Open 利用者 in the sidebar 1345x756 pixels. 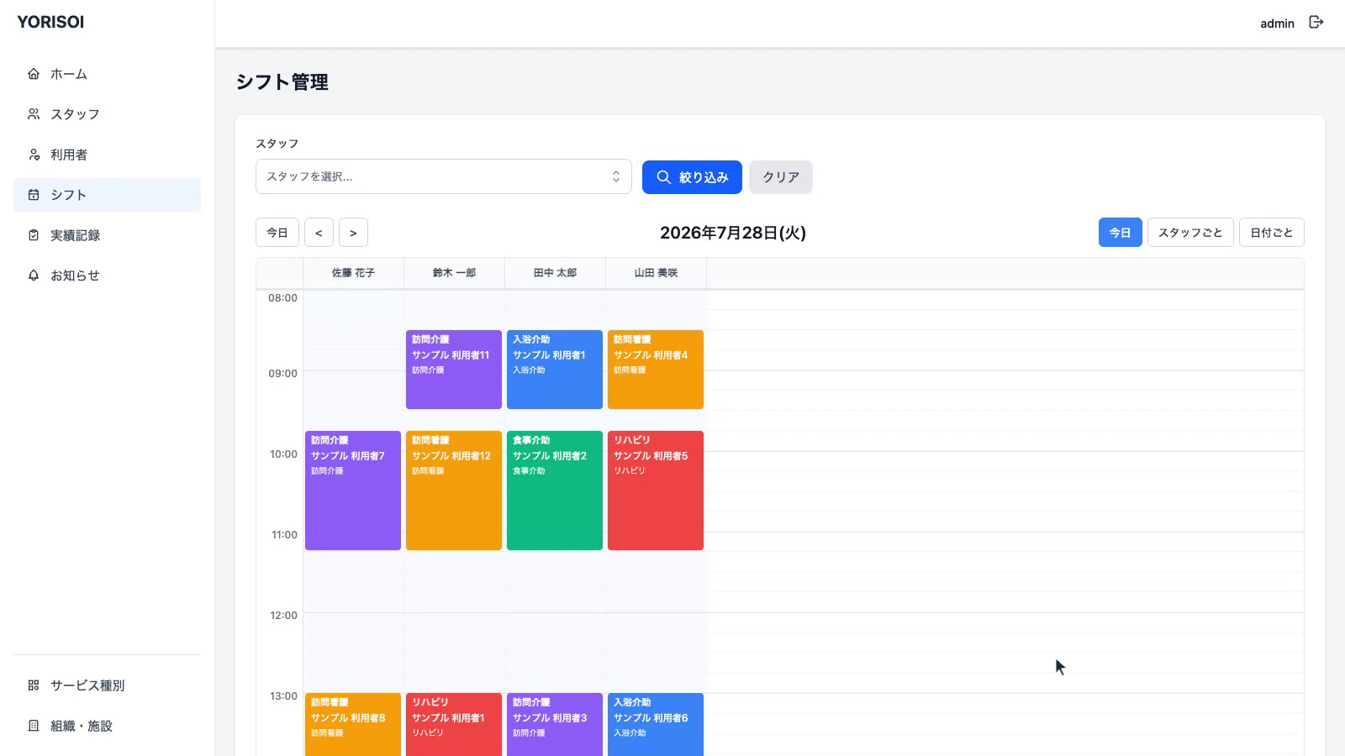coord(107,155)
